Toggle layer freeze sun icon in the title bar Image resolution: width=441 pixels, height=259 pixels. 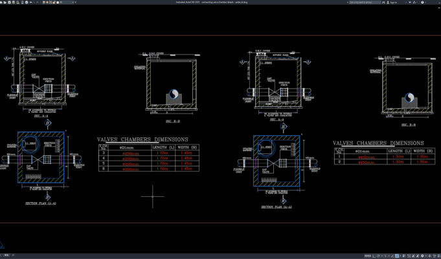point(47,2)
